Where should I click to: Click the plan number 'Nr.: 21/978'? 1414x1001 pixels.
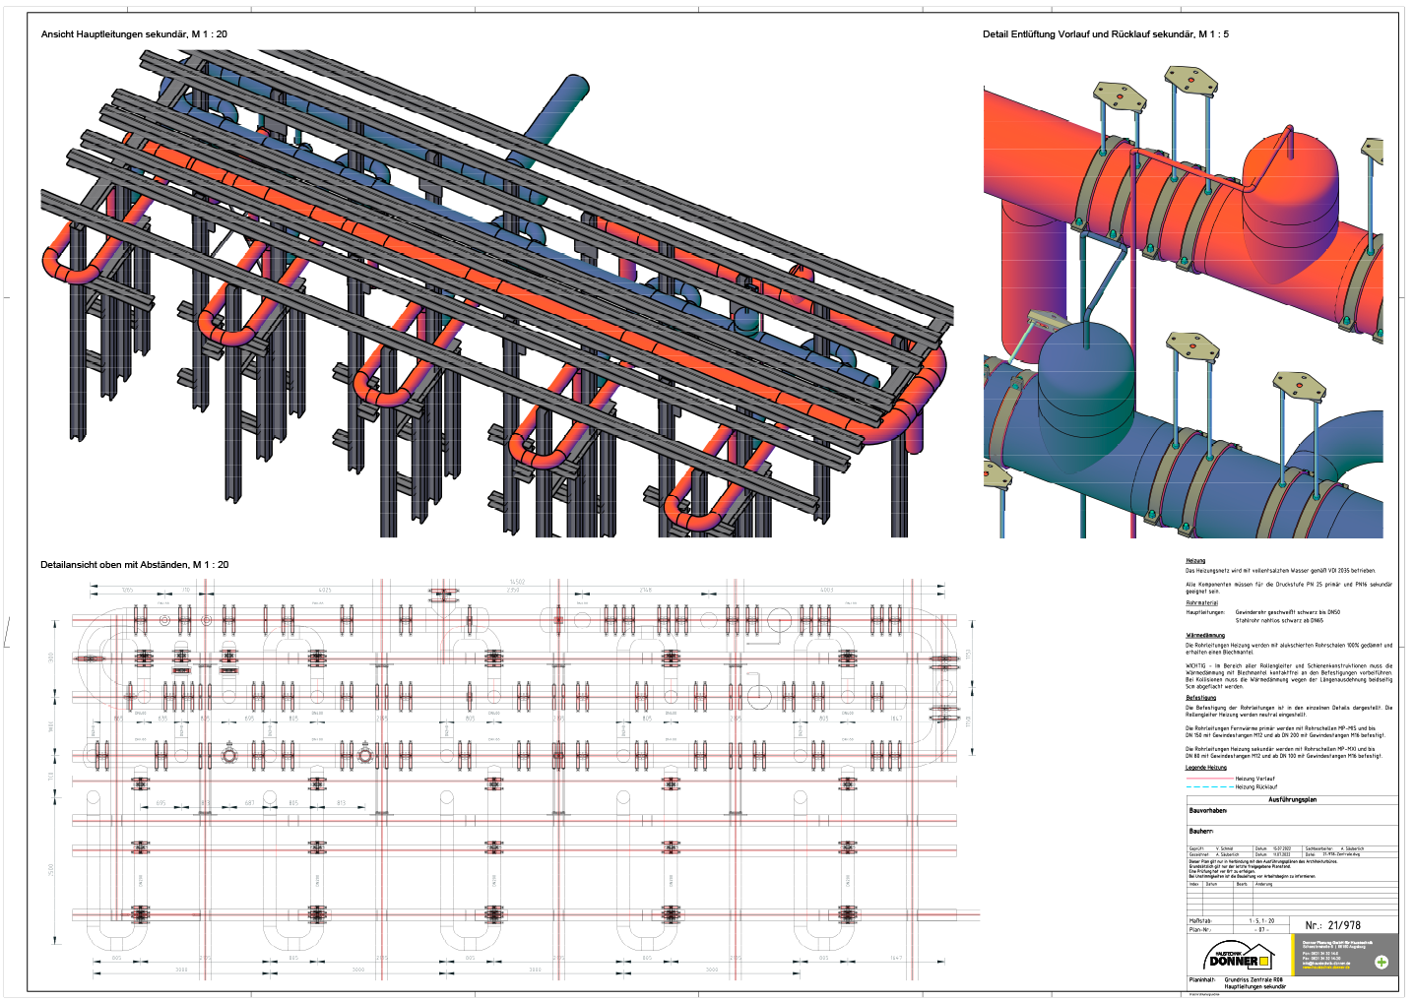[x=1332, y=925]
